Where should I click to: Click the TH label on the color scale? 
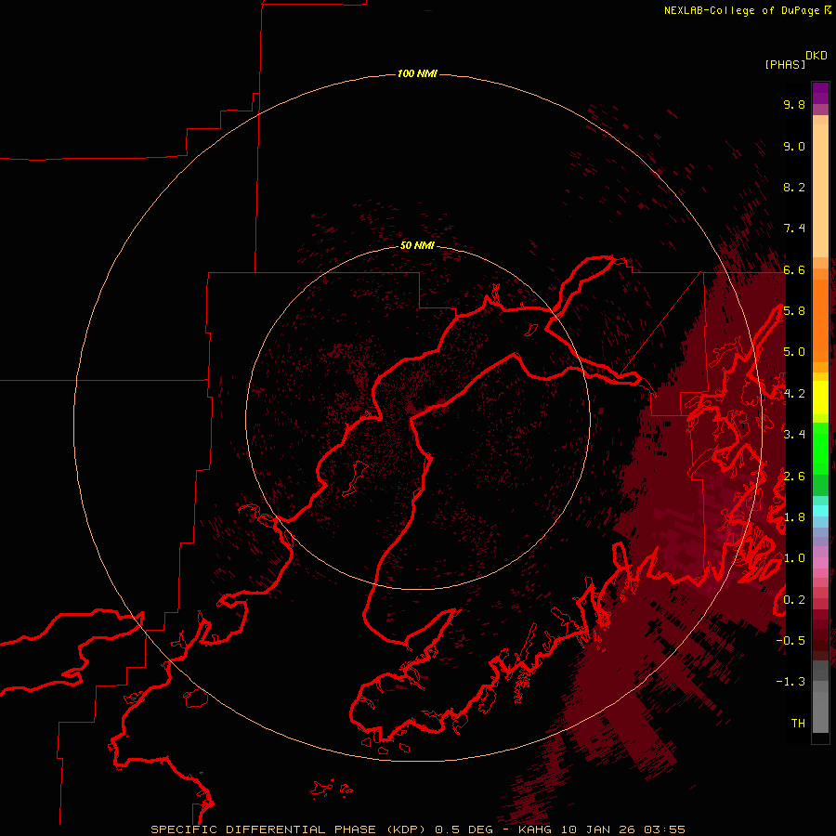(798, 724)
